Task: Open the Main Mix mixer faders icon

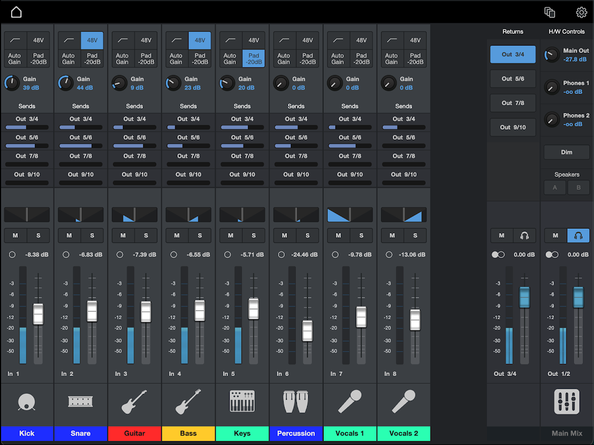Action: tap(567, 401)
